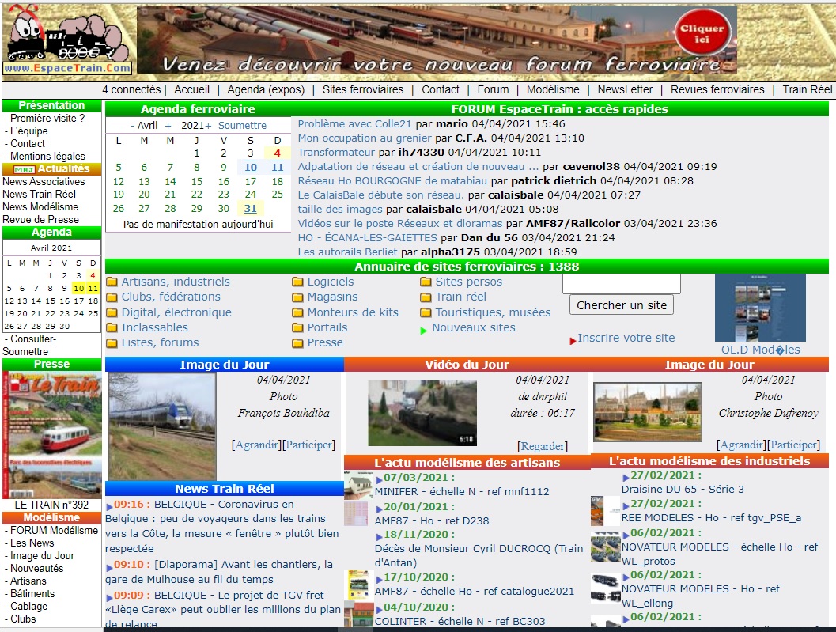
Task: Click the site search text field
Action: 622,284
